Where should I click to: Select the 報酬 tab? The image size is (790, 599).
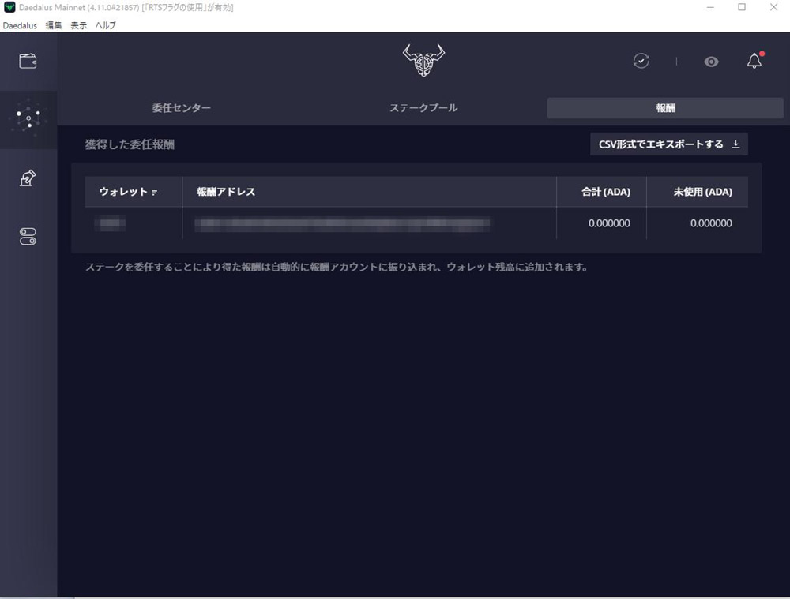coord(665,108)
